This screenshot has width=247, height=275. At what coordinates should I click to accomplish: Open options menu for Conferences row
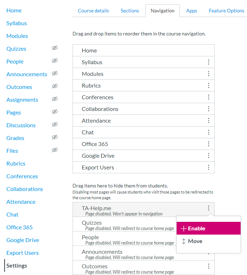[x=209, y=97]
